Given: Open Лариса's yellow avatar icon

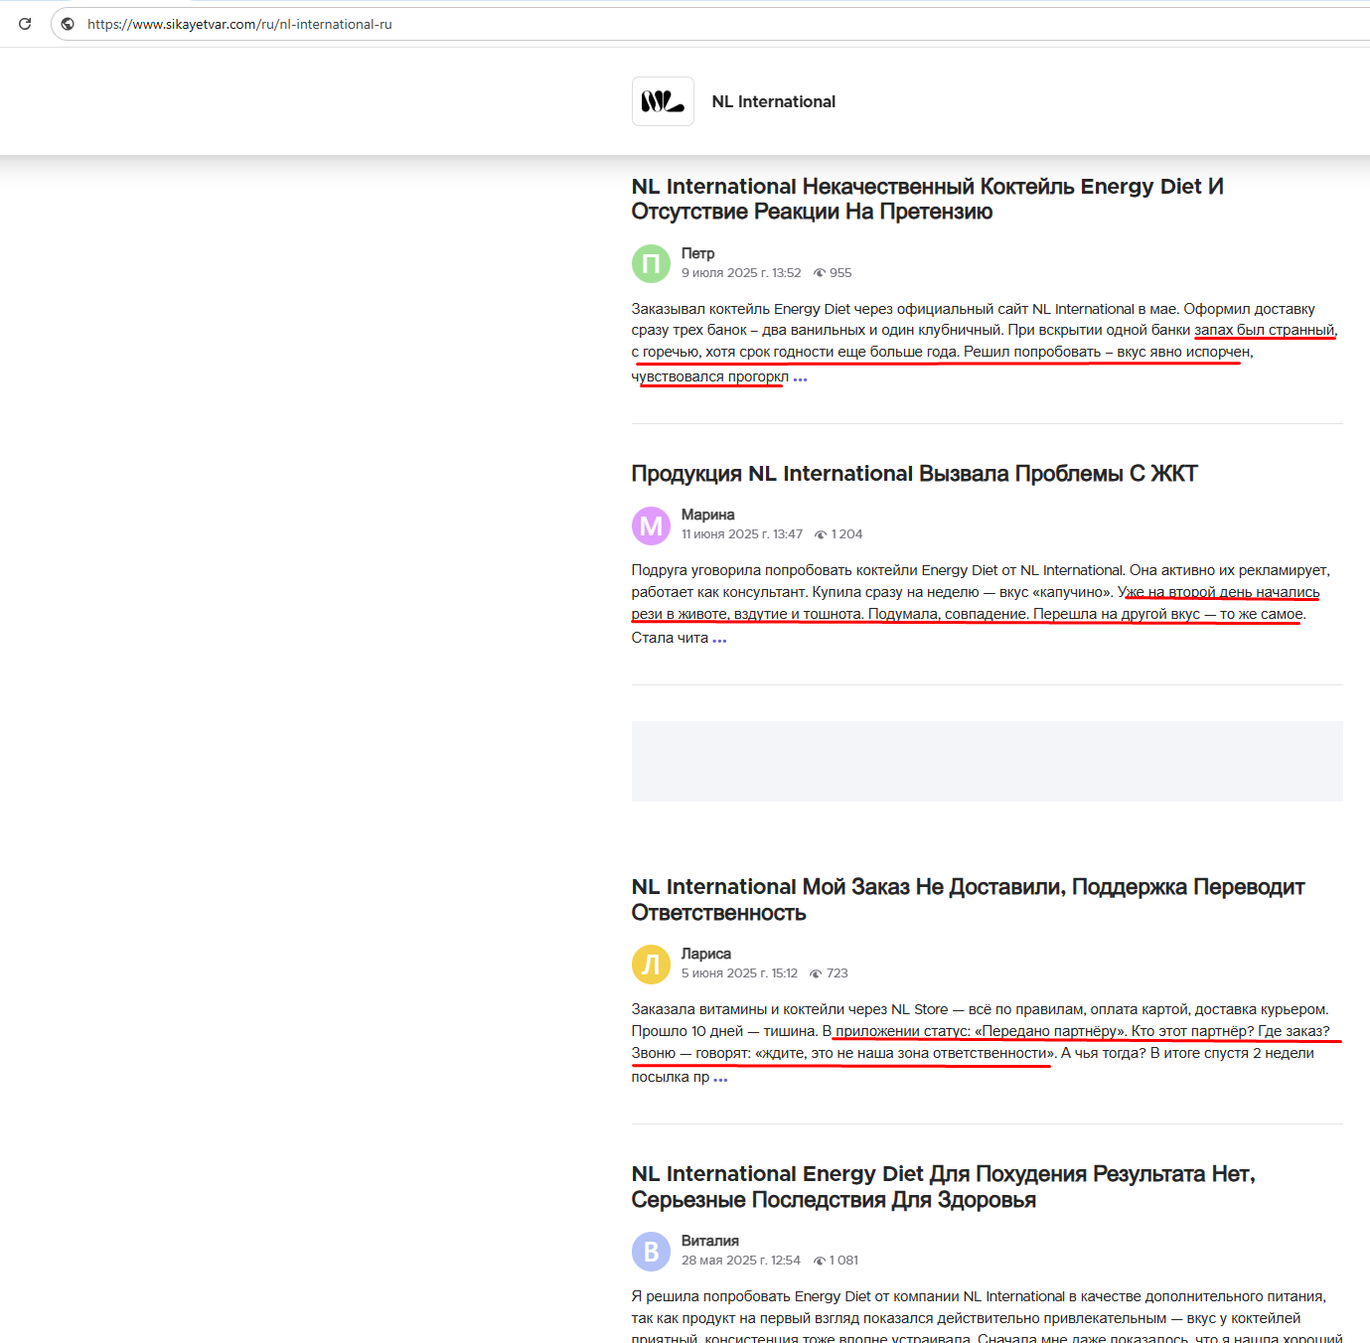Looking at the screenshot, I should point(651,965).
